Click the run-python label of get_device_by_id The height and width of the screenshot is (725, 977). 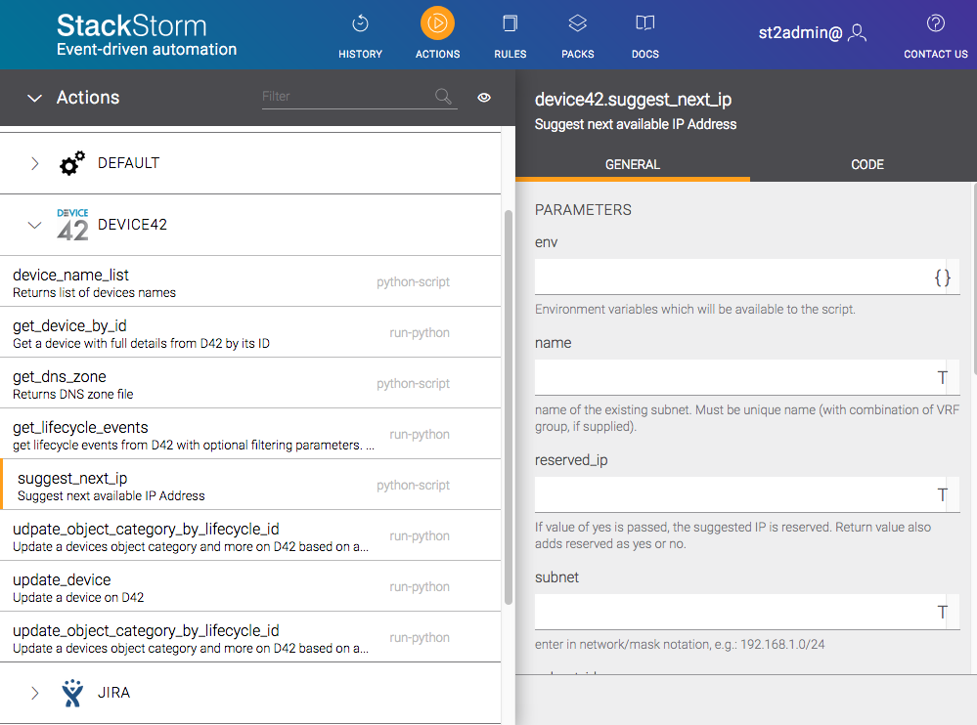pyautogui.click(x=420, y=332)
